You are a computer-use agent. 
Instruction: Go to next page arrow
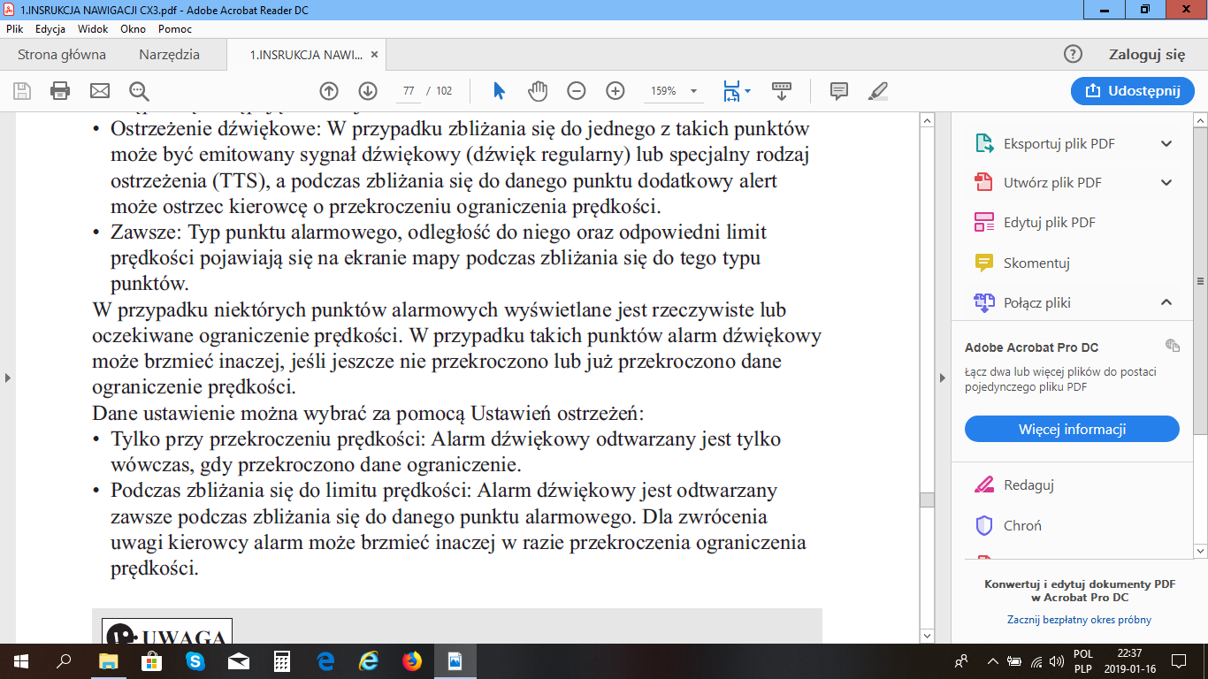pos(368,91)
